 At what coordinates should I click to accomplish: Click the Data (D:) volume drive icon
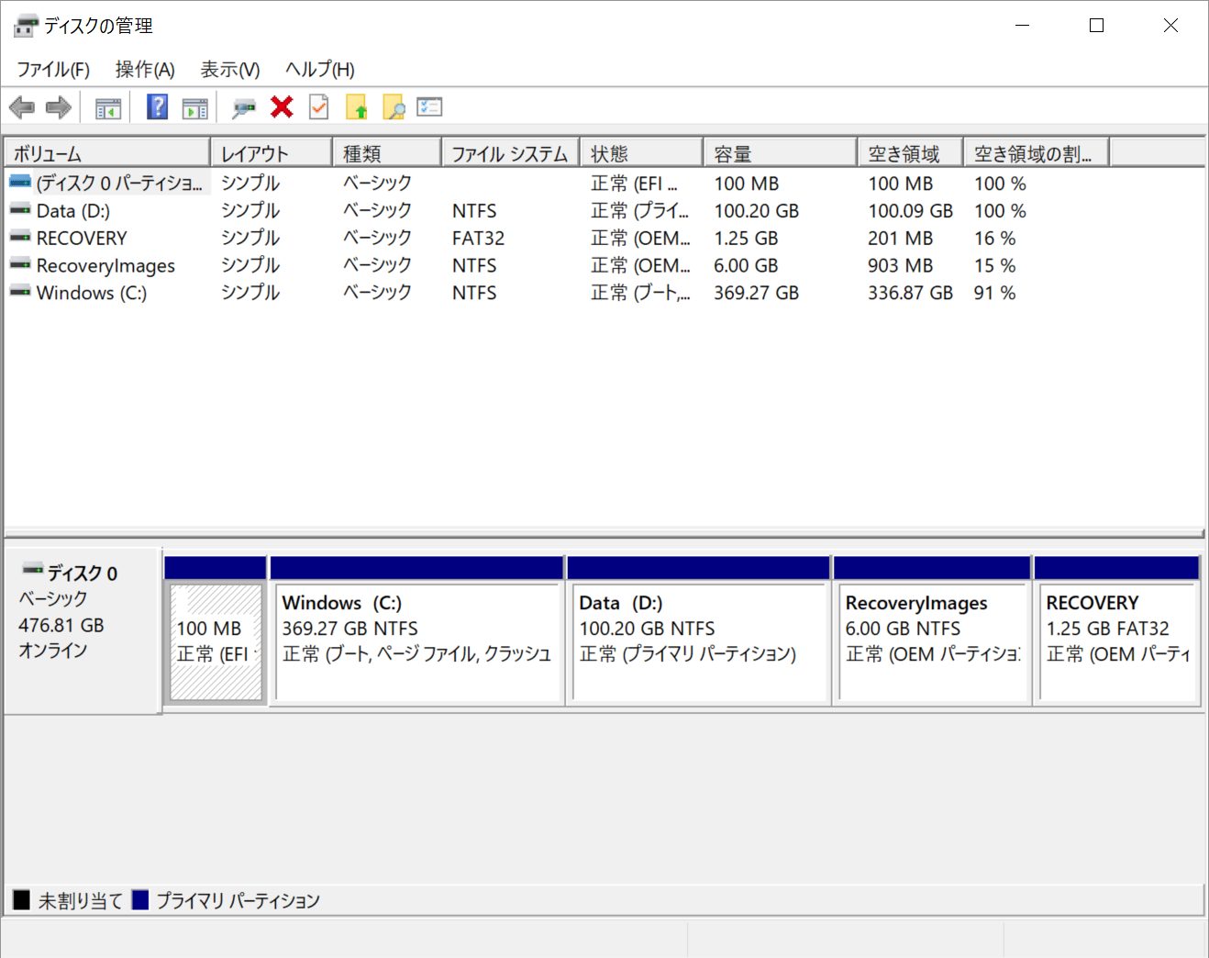(x=20, y=210)
